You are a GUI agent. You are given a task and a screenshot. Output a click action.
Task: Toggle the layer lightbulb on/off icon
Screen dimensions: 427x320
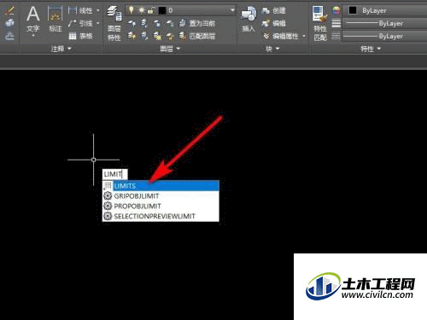(131, 10)
